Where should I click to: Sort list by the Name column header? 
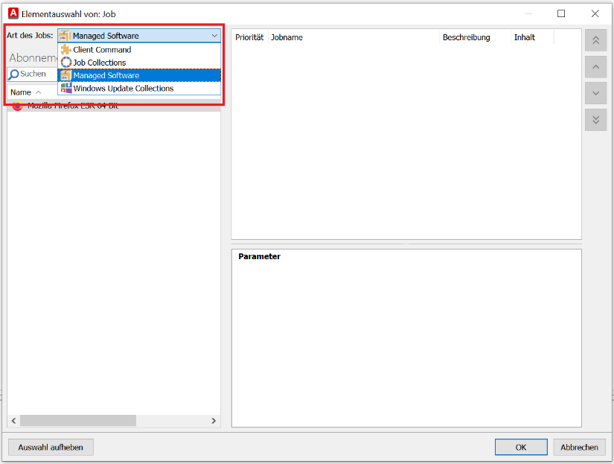[21, 92]
